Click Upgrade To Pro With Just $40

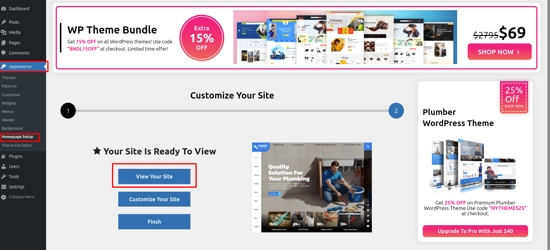(x=475, y=231)
